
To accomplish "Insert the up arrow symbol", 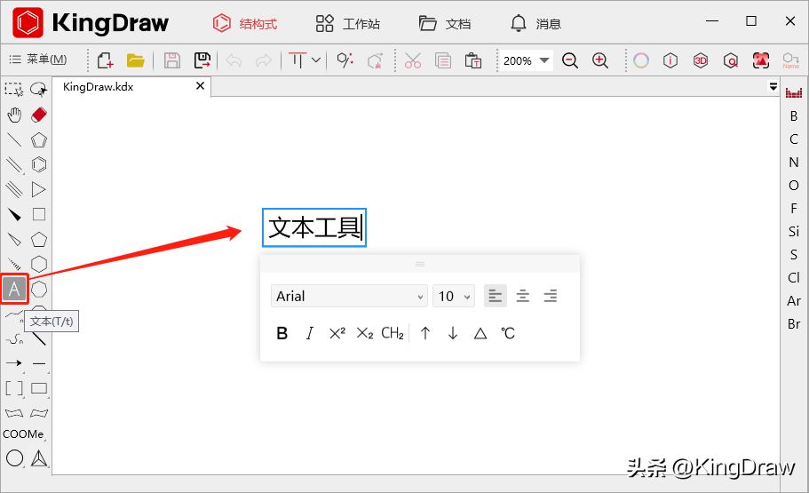I will click(x=425, y=333).
